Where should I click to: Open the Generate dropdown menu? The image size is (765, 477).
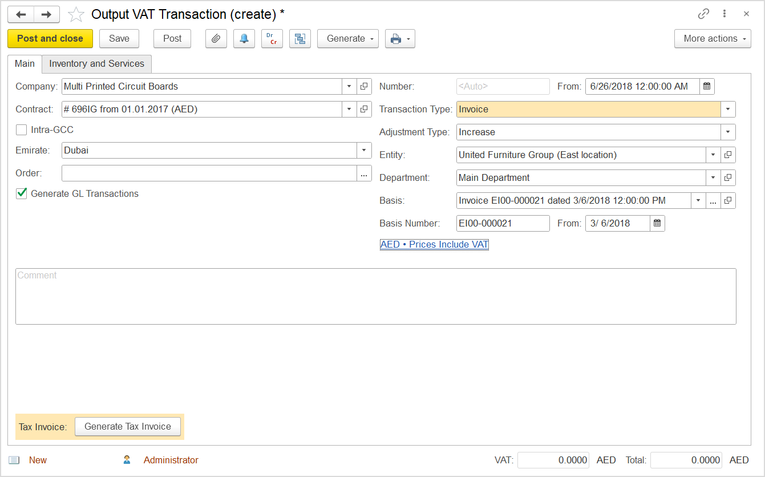(348, 39)
